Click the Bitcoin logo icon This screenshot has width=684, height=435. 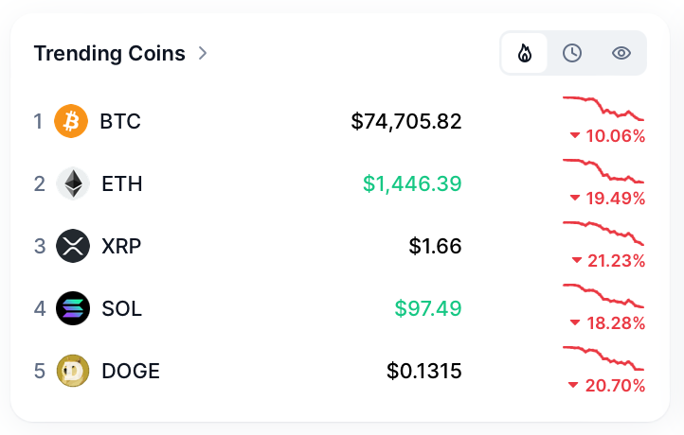72,121
